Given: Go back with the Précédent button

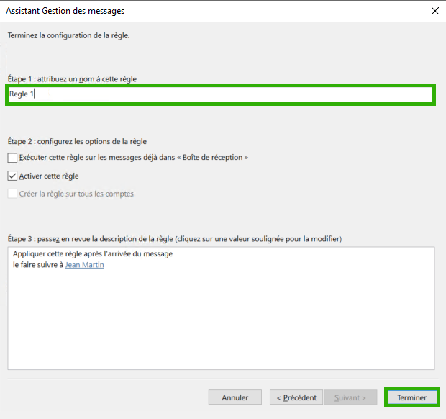Looking at the screenshot, I should [x=296, y=397].
